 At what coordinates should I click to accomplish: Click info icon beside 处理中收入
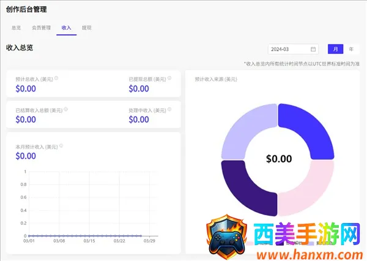coord(169,109)
